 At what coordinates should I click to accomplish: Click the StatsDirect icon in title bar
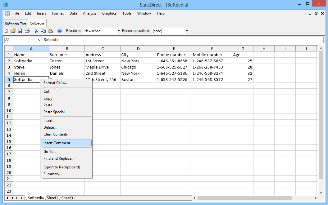point(6,5)
